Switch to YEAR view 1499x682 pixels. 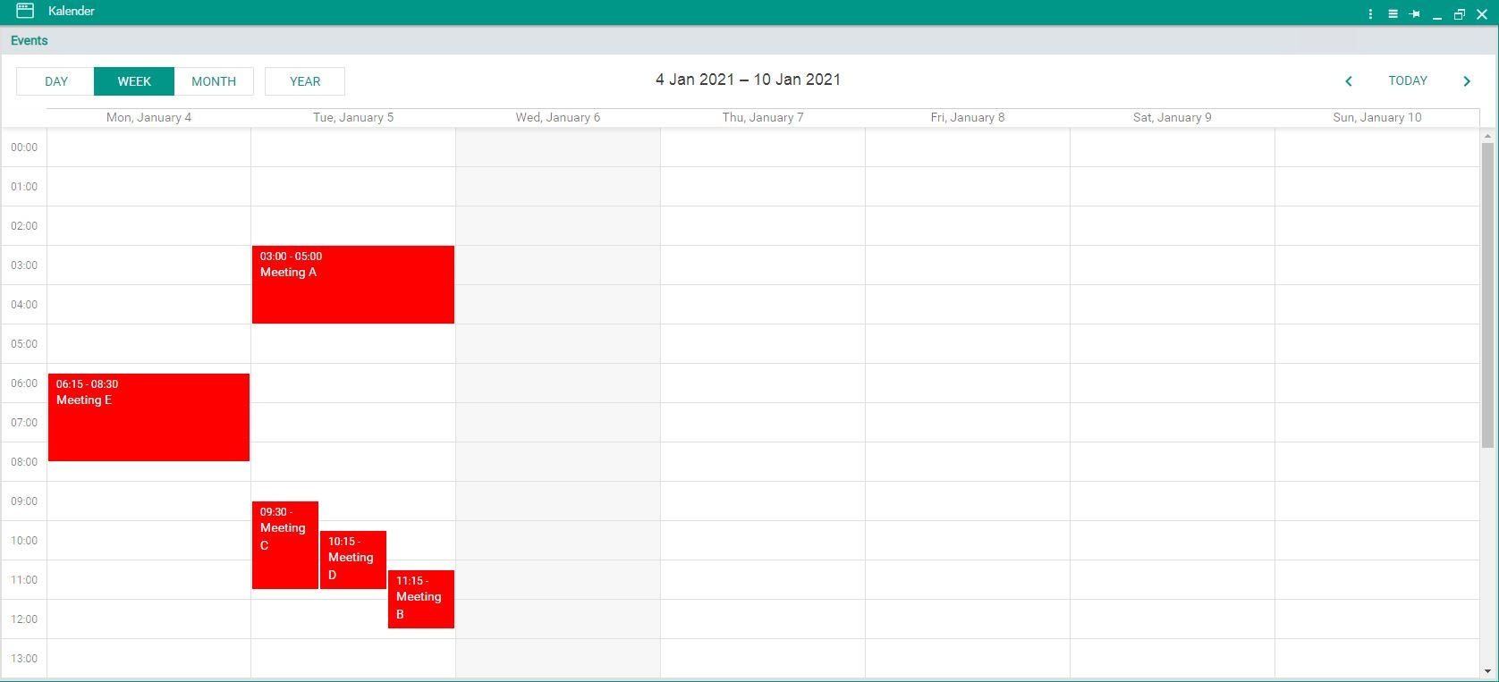tap(305, 81)
